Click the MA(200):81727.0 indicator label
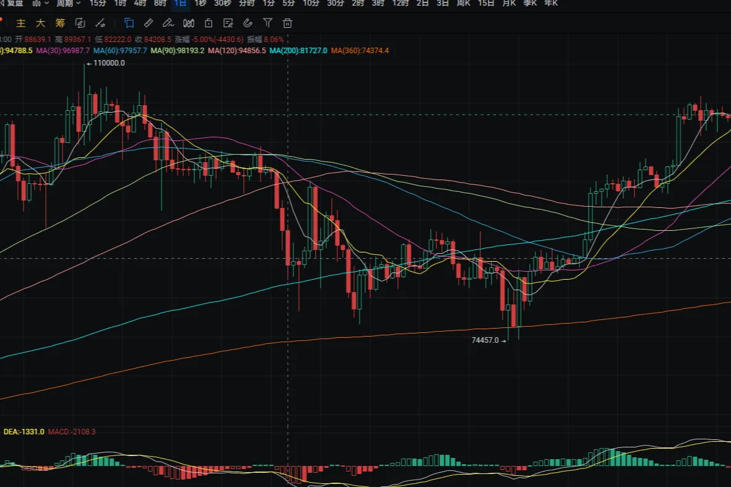Image resolution: width=731 pixels, height=487 pixels. pyautogui.click(x=298, y=50)
